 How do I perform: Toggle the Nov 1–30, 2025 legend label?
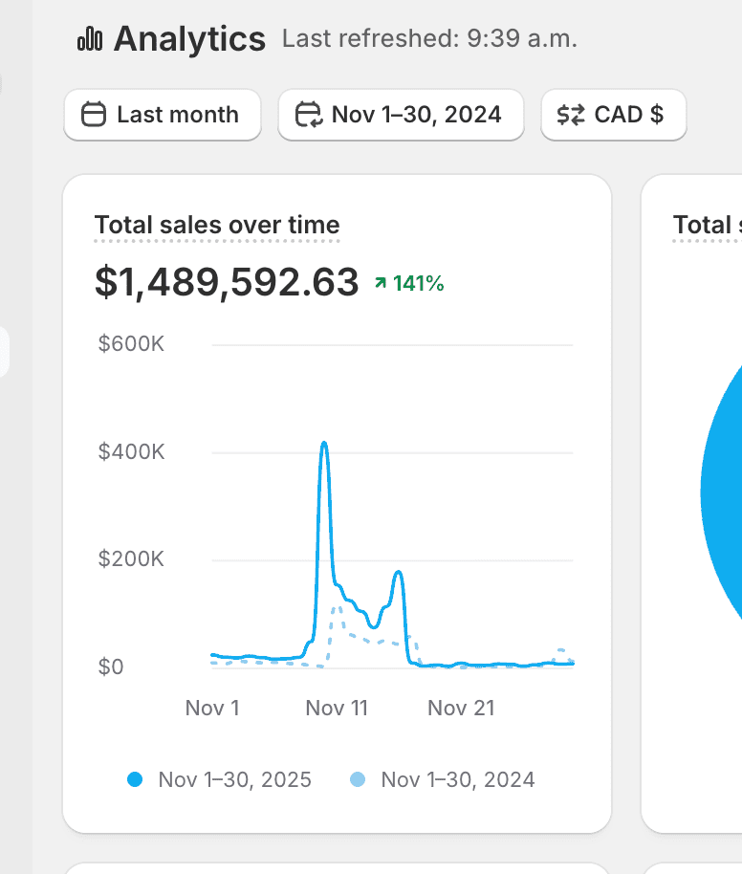pyautogui.click(x=234, y=779)
